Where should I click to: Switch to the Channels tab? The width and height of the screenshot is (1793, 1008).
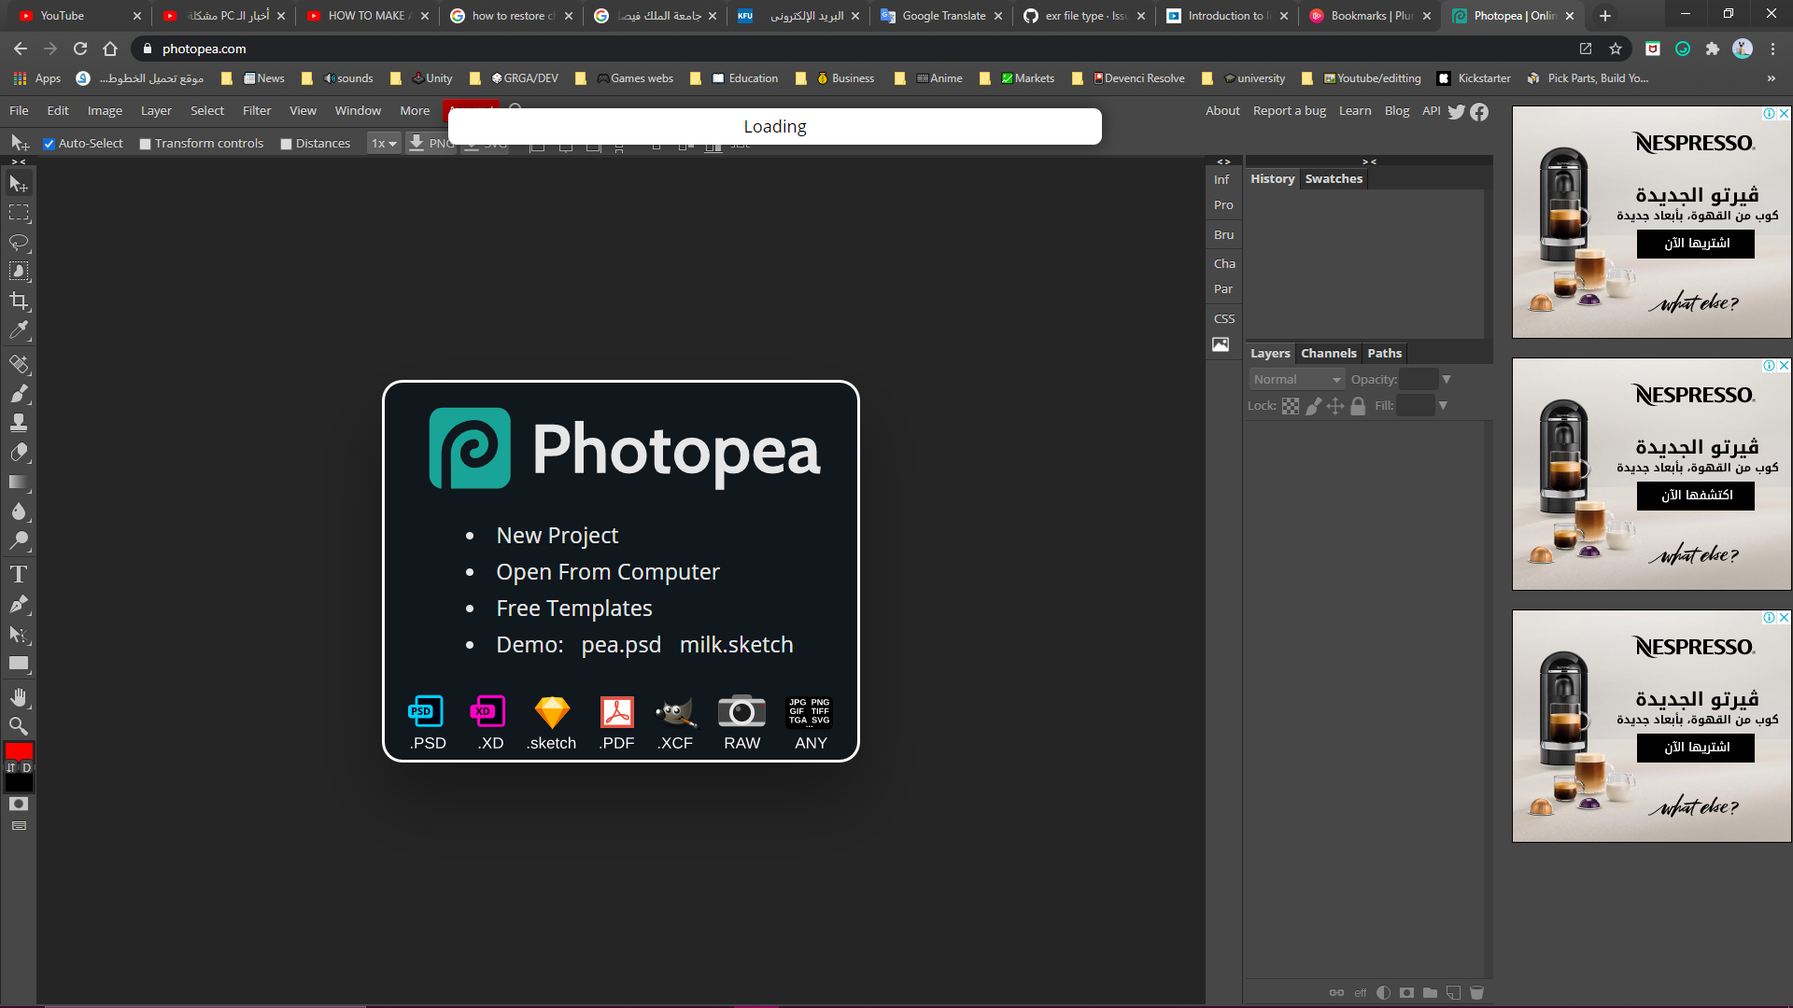point(1328,353)
